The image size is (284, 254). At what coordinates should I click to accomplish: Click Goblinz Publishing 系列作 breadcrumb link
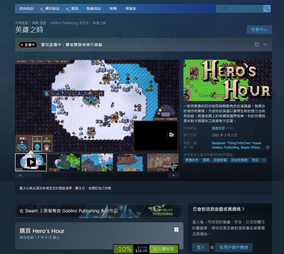[69, 23]
